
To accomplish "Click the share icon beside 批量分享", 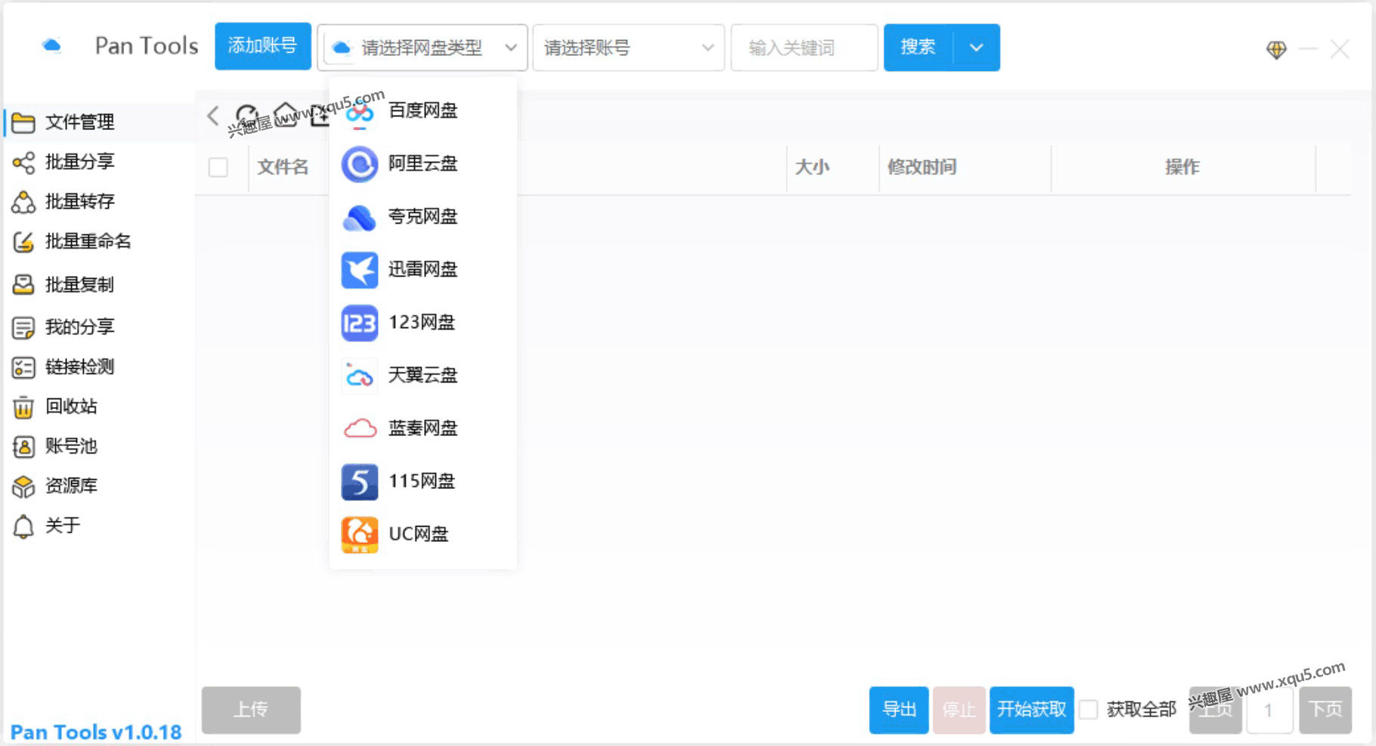I will [23, 162].
